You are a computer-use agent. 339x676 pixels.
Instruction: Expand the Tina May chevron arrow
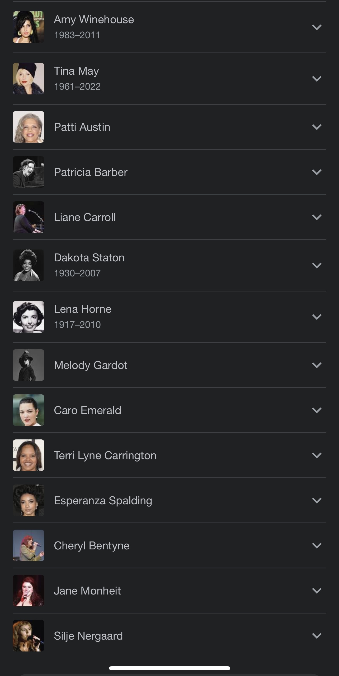[x=317, y=79]
